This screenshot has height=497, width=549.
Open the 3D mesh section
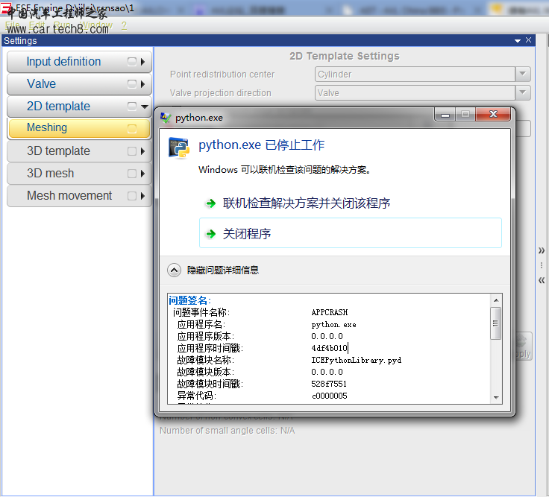(x=79, y=174)
